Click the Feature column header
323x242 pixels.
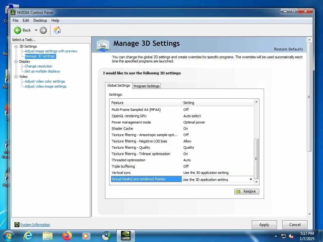pyautogui.click(x=146, y=103)
